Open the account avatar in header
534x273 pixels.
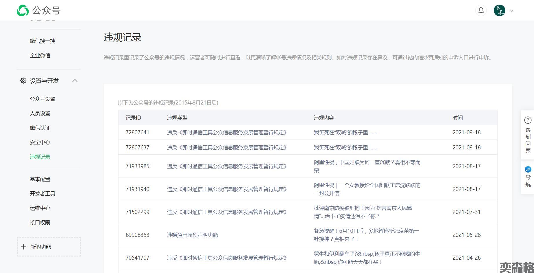(499, 11)
